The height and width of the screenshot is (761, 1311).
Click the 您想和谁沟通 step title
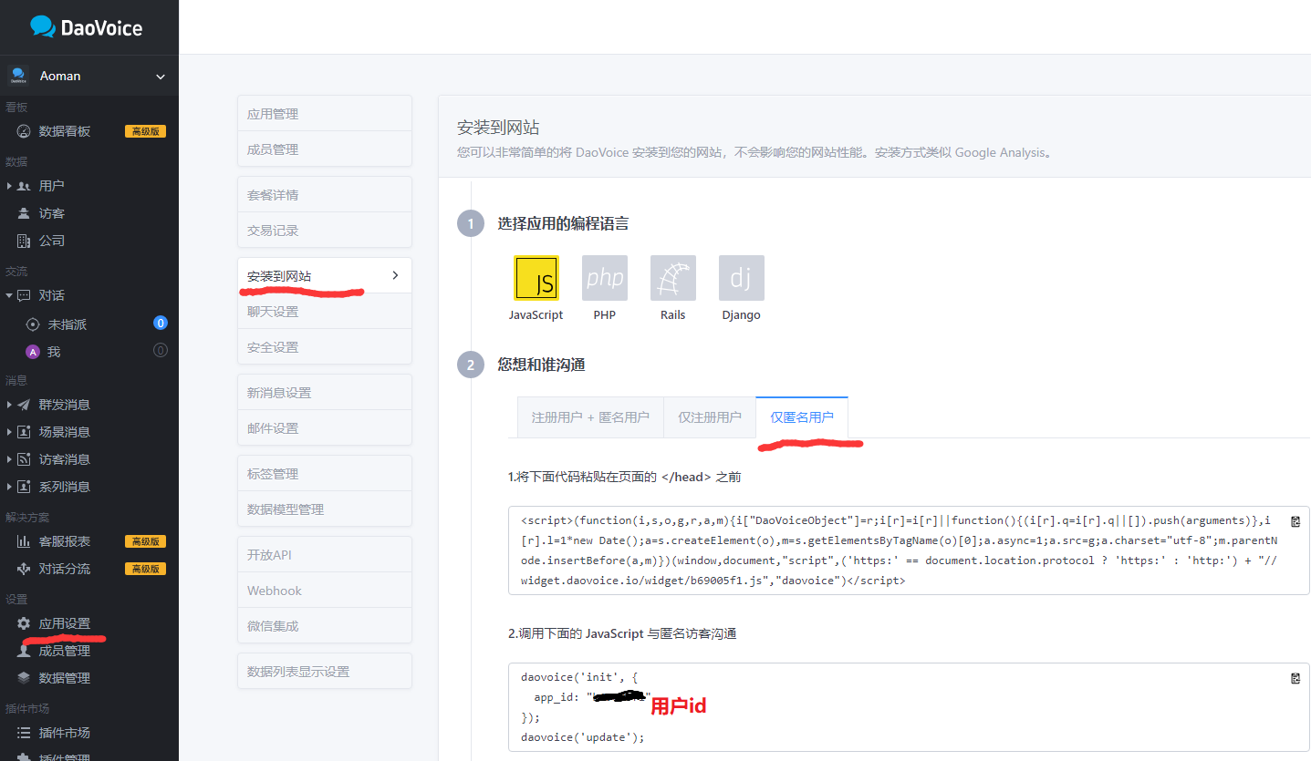541,365
